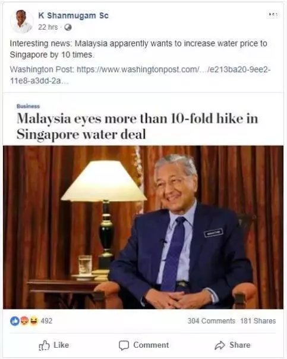The height and width of the screenshot is (359, 287).
Task: Open the K Shanmugam Sc name link
Action: (73, 15)
